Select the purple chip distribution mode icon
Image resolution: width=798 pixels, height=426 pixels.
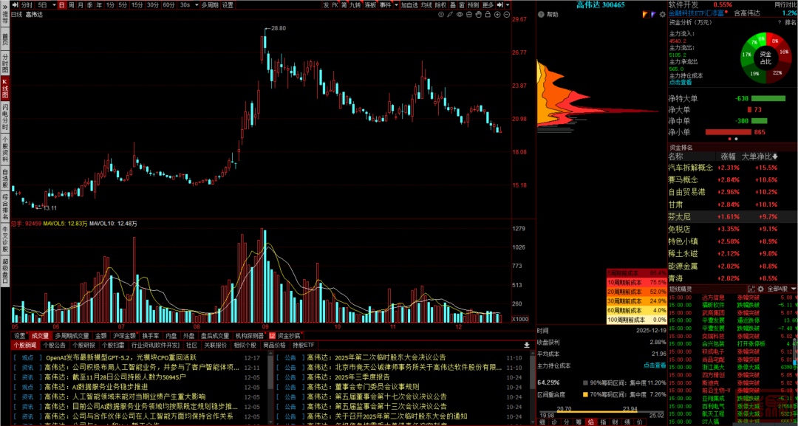tap(651, 14)
